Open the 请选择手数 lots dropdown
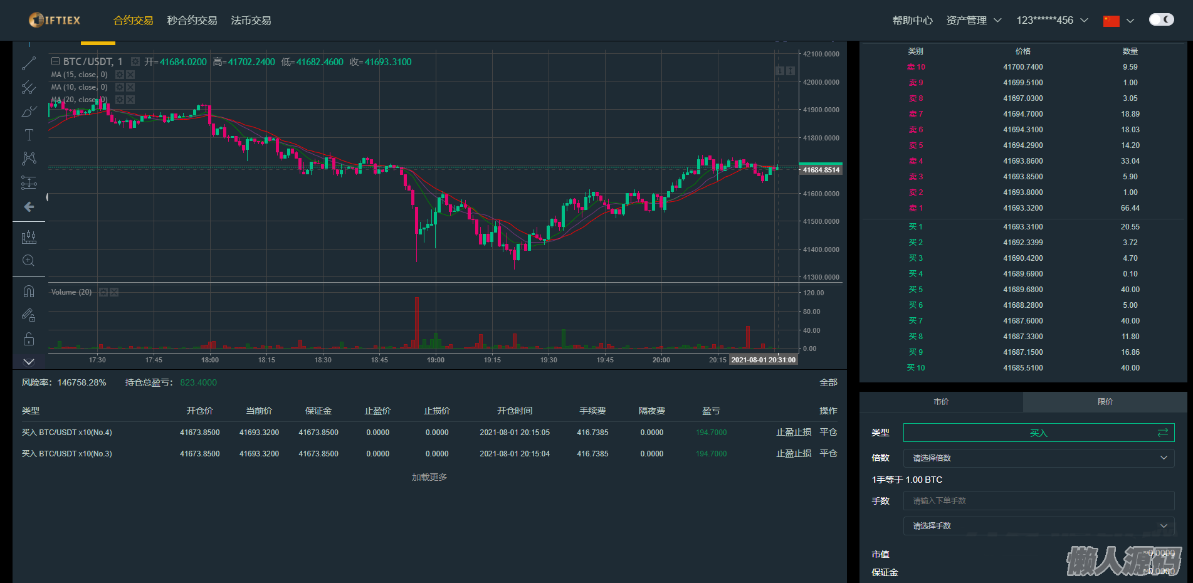The height and width of the screenshot is (583, 1193). tap(1038, 526)
